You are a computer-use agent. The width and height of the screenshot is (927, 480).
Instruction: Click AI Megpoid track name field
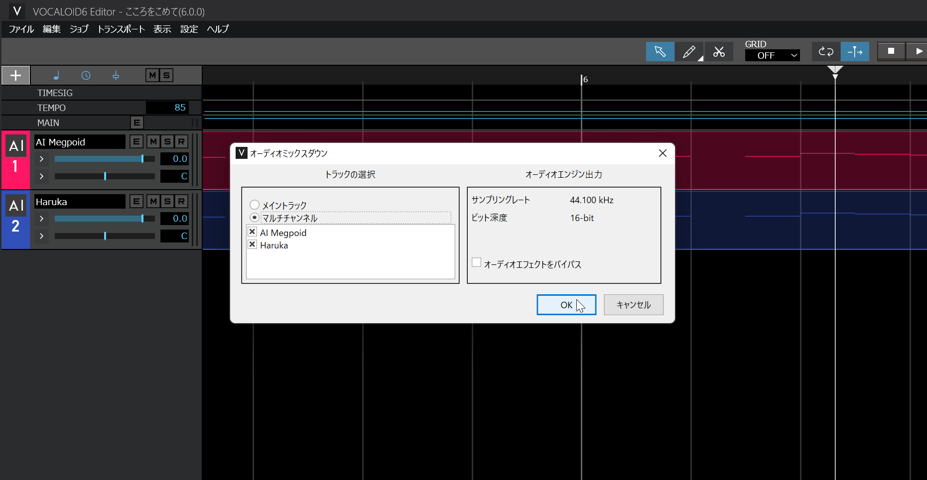80,142
